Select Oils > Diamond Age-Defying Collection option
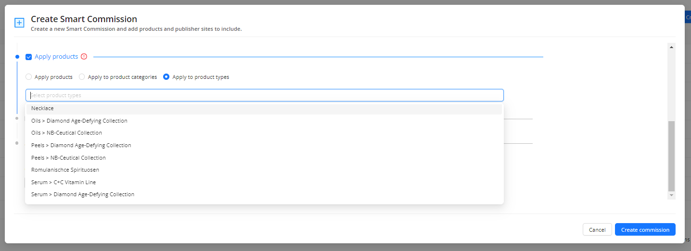 (79, 121)
